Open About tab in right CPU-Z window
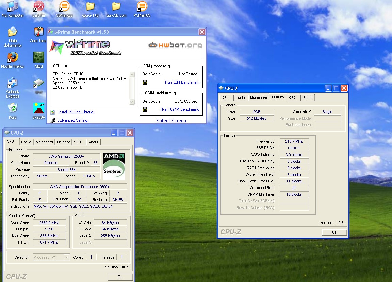This screenshot has width=392, height=282. coord(308,98)
